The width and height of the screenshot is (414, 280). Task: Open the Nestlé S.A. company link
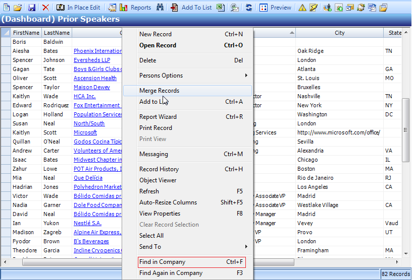pos(87,223)
